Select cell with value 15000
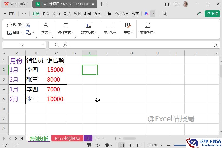 pos(56,70)
